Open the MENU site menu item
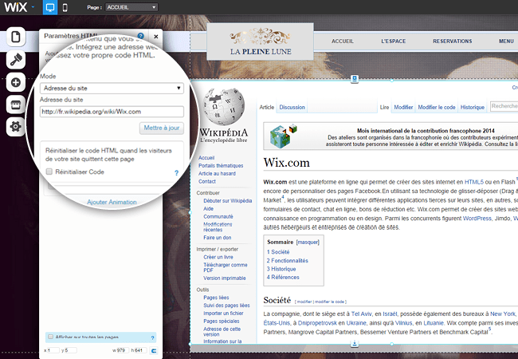Viewport: 518px width, 359px height. tap(506, 41)
